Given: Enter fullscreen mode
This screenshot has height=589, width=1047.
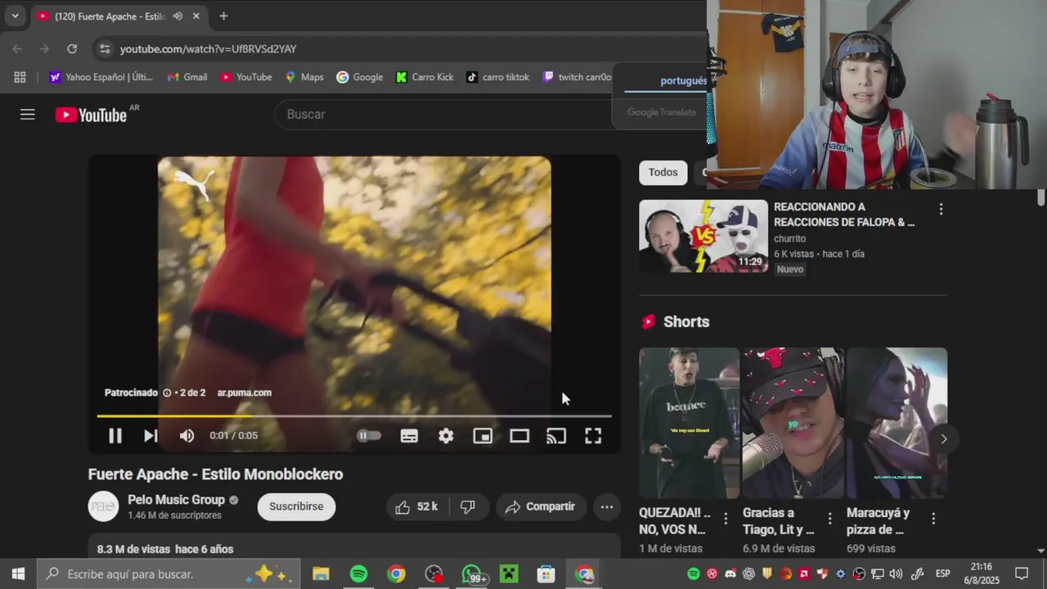Looking at the screenshot, I should point(593,436).
